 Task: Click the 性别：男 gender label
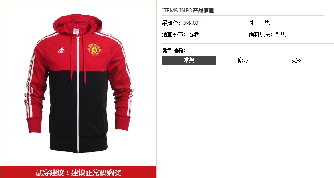260,23
